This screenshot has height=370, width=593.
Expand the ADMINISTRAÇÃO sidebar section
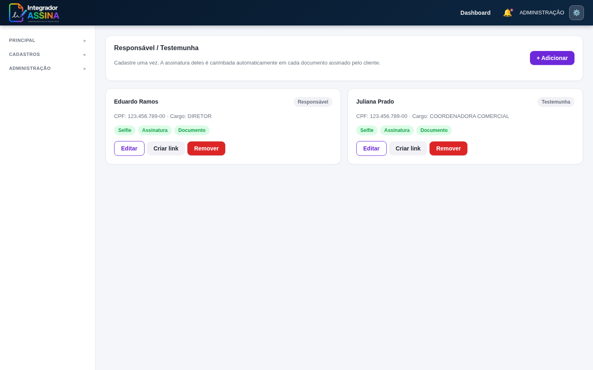pos(48,68)
